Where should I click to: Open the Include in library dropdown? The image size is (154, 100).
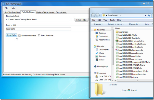[116, 24]
